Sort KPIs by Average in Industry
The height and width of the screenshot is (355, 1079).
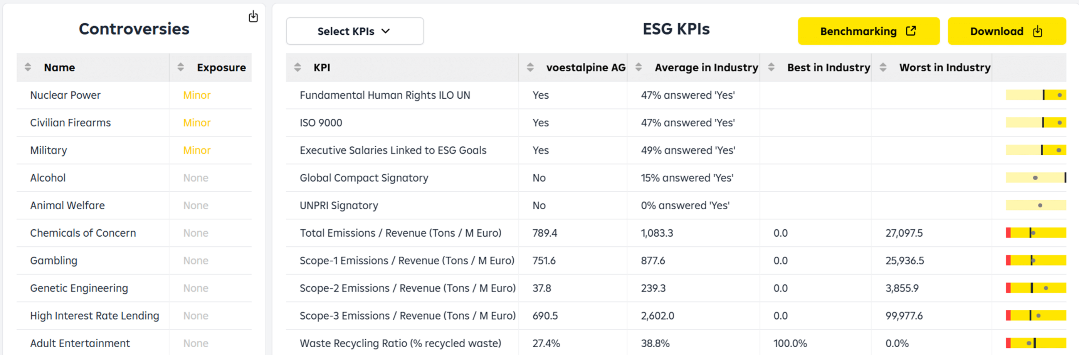(639, 67)
